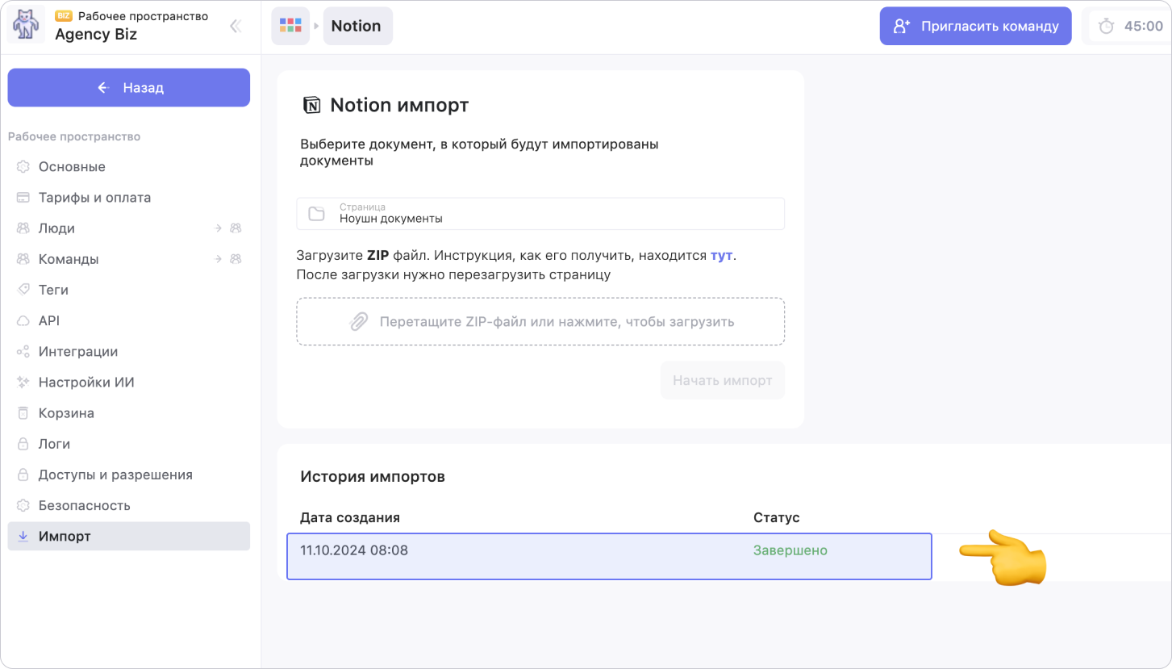
Task: Click the Начать импорт button
Action: 722,380
